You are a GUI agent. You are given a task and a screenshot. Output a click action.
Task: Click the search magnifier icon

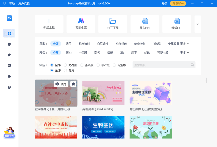[192, 65]
